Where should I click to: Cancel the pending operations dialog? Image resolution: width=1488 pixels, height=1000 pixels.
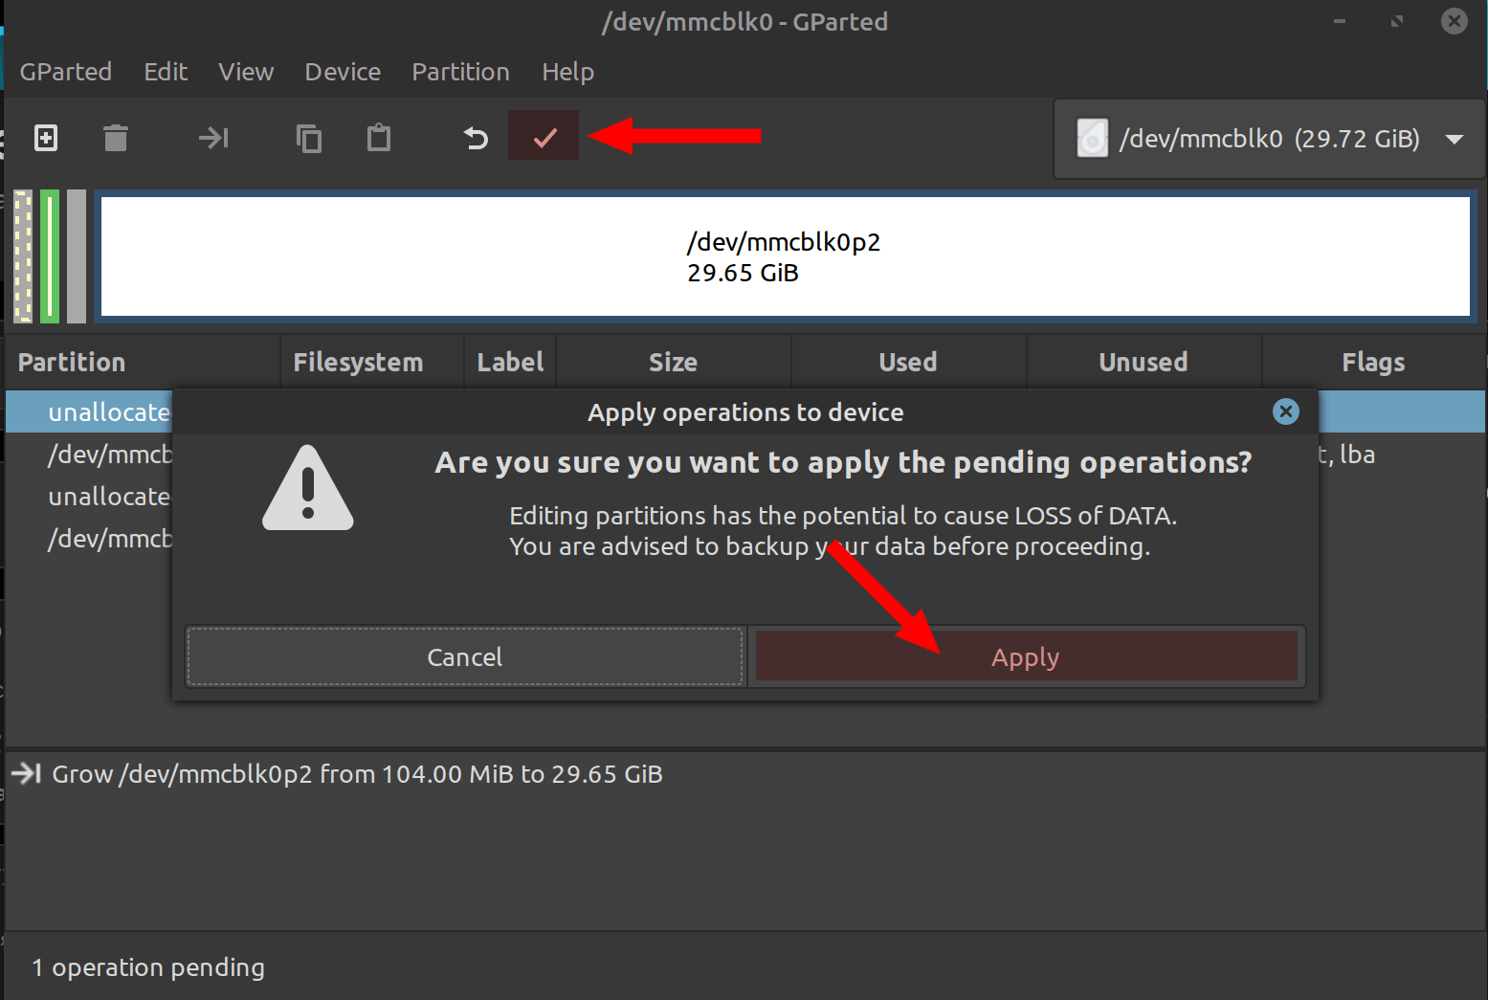(x=465, y=656)
